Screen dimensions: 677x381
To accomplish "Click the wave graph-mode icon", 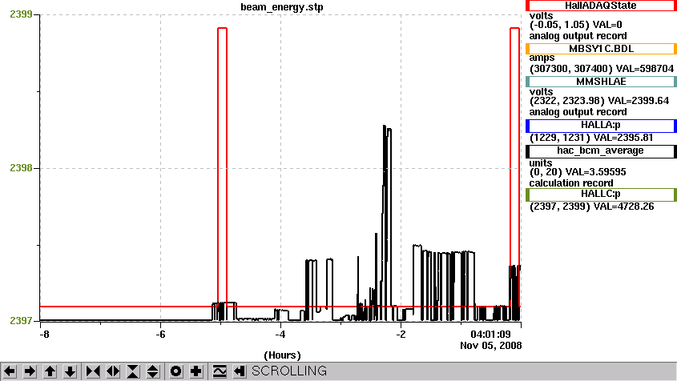I will tap(220, 371).
